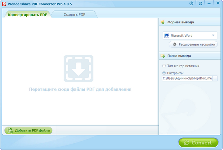
Task: Click the Wondershare app logo icon
Action: coord(4,4)
